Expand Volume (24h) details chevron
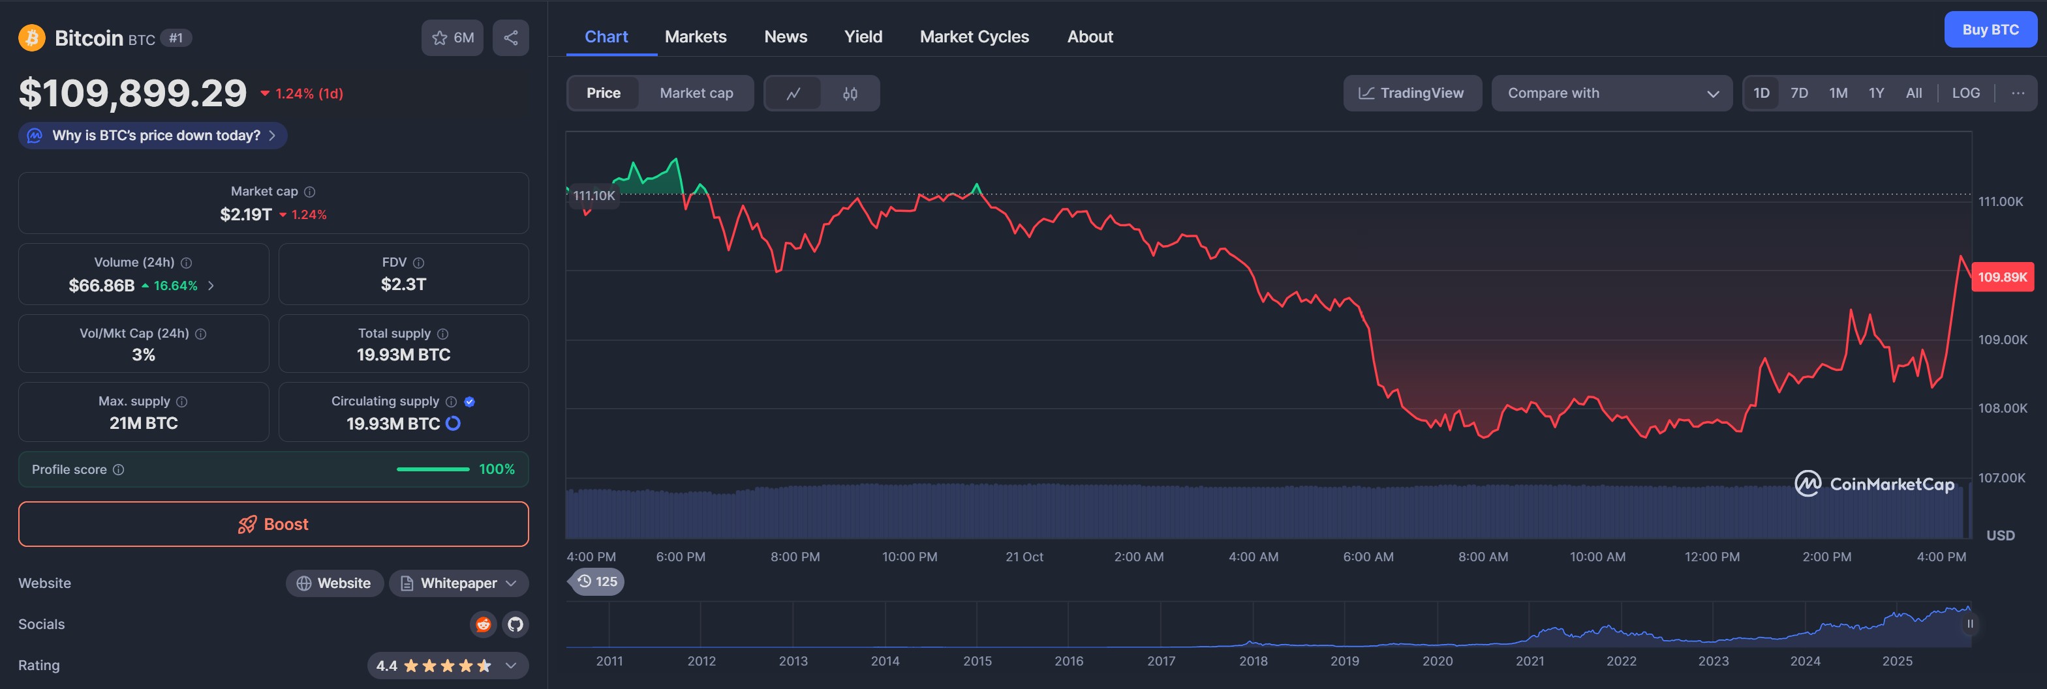 tap(211, 286)
